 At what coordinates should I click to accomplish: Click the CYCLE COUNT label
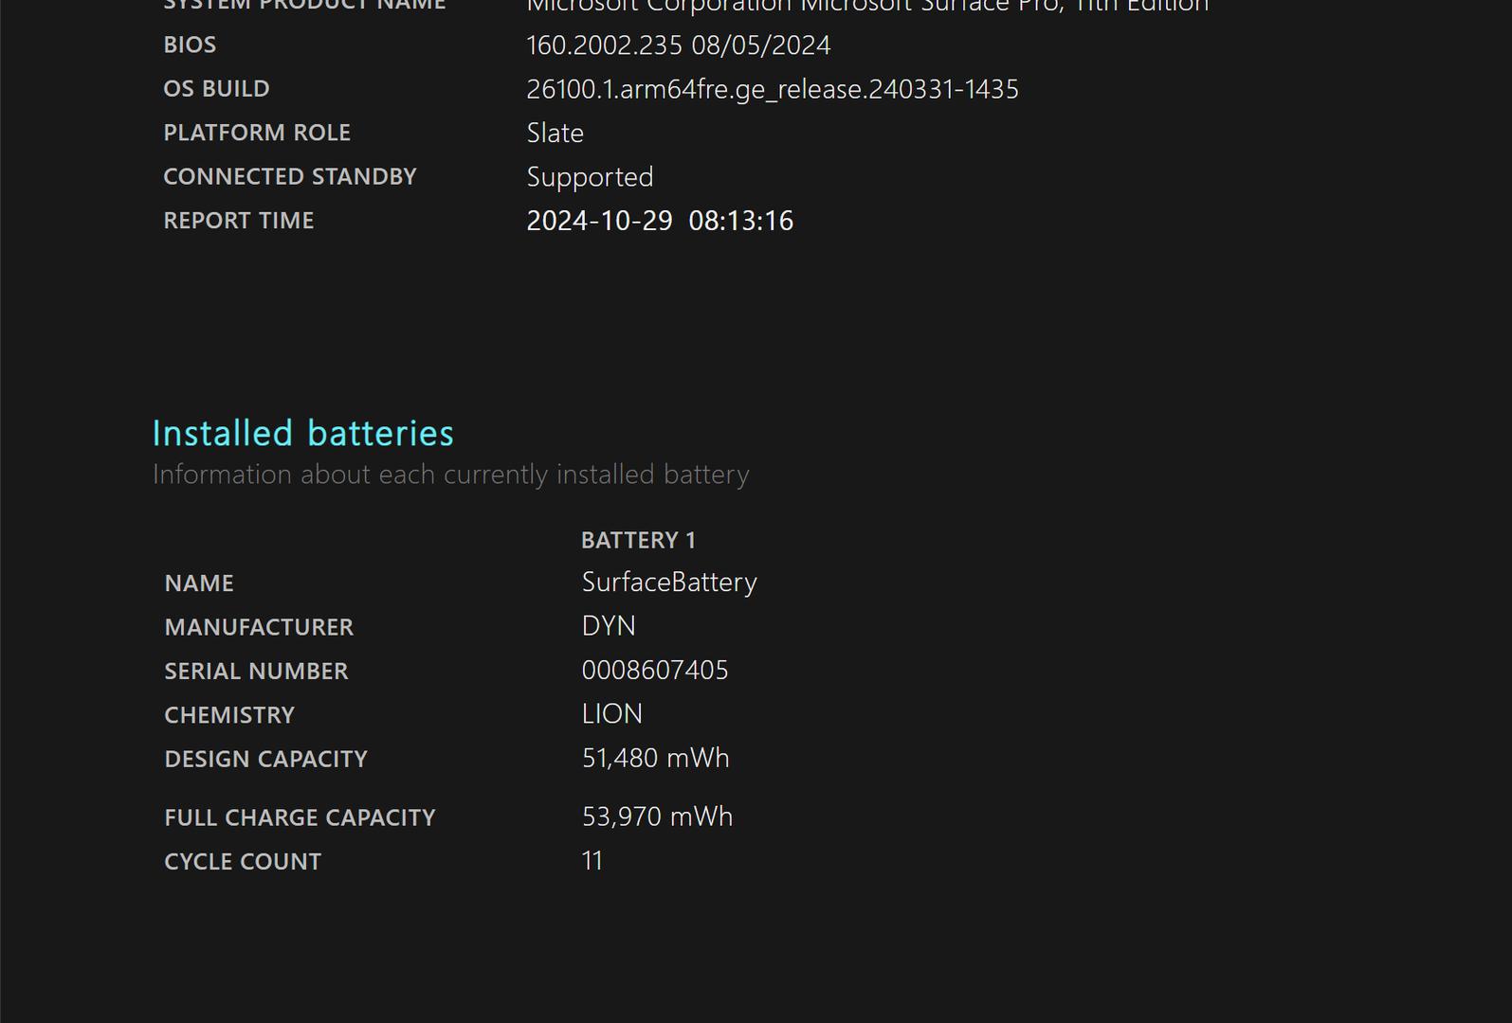click(x=243, y=862)
